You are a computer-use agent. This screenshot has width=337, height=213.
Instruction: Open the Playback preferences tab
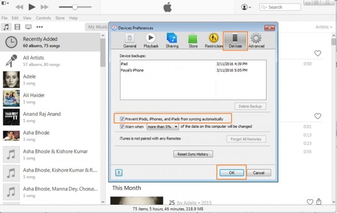pyautogui.click(x=151, y=41)
